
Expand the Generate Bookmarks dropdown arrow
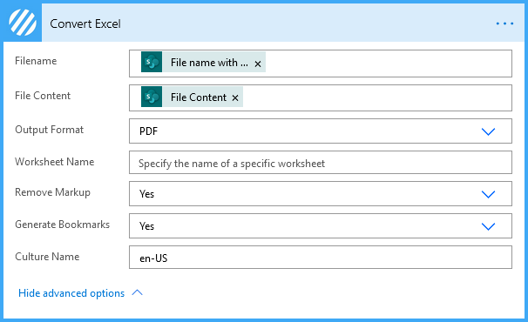coord(488,226)
